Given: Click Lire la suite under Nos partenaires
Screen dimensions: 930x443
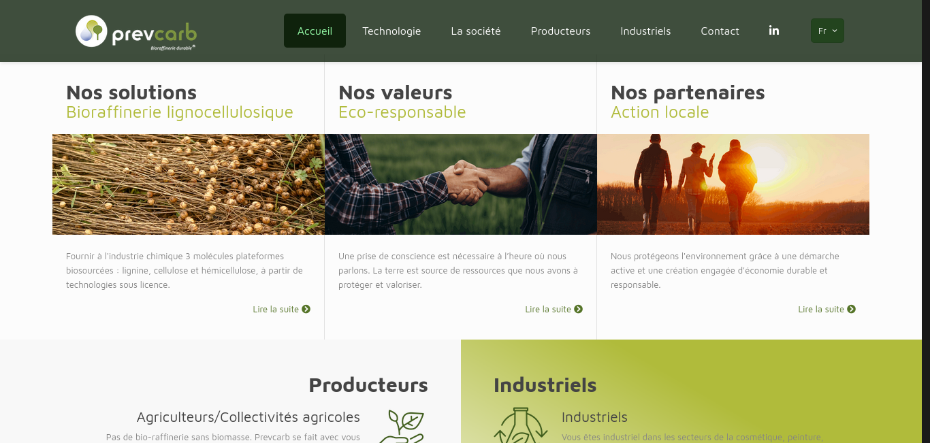Looking at the screenshot, I should [821, 309].
